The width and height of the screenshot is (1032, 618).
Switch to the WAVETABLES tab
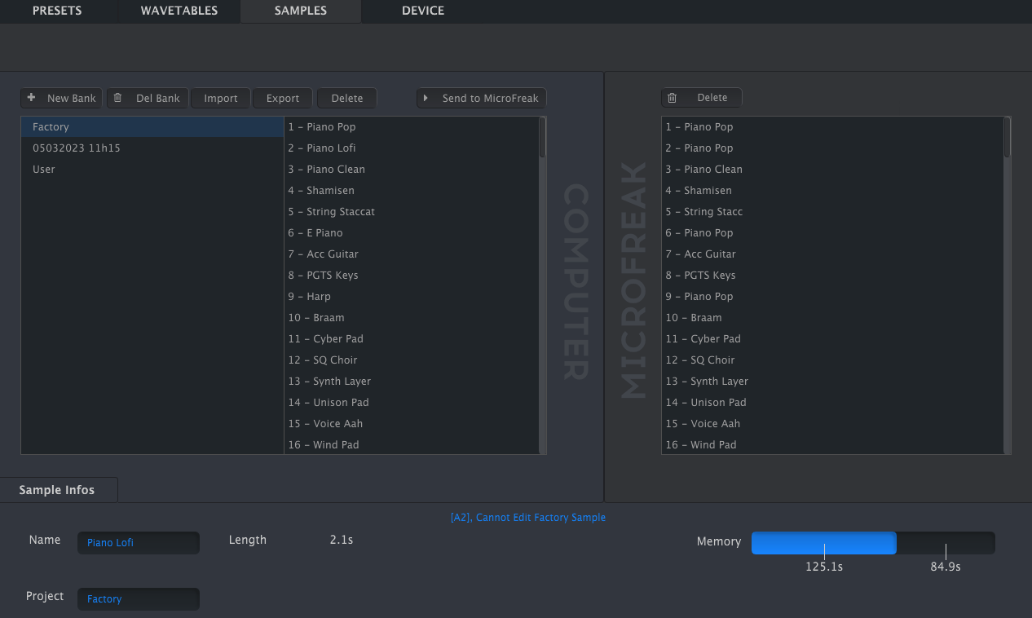pos(179,11)
